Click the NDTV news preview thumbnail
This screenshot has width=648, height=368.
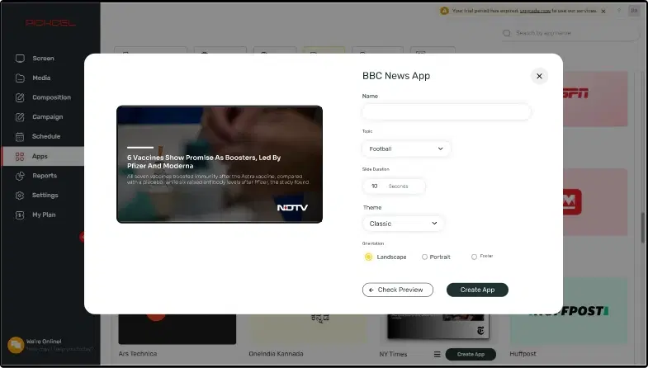click(220, 164)
